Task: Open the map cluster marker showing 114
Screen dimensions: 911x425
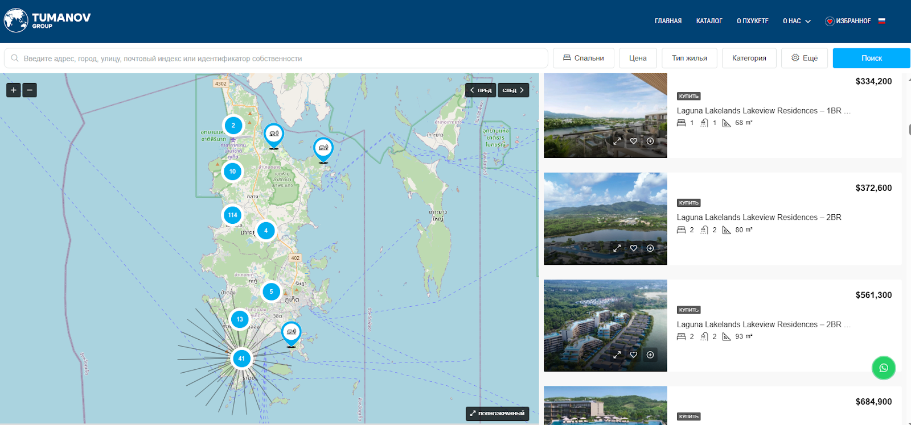Action: 232,215
